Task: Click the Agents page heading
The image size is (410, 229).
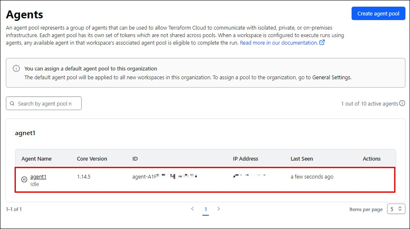Action: tap(25, 15)
